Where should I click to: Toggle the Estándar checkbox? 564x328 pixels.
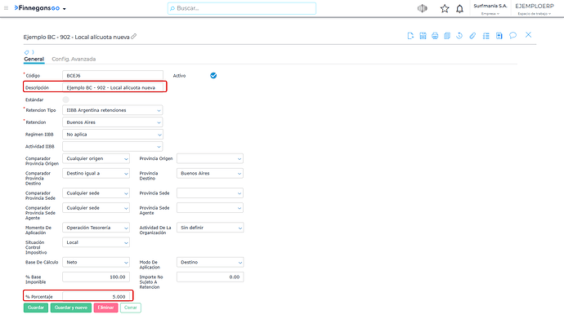click(66, 100)
